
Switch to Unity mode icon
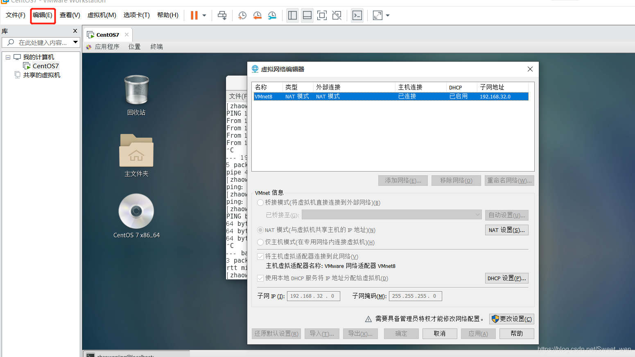coord(337,16)
